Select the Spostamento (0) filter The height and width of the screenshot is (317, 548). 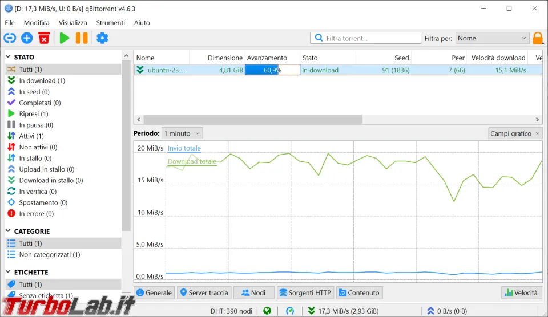(x=63, y=202)
